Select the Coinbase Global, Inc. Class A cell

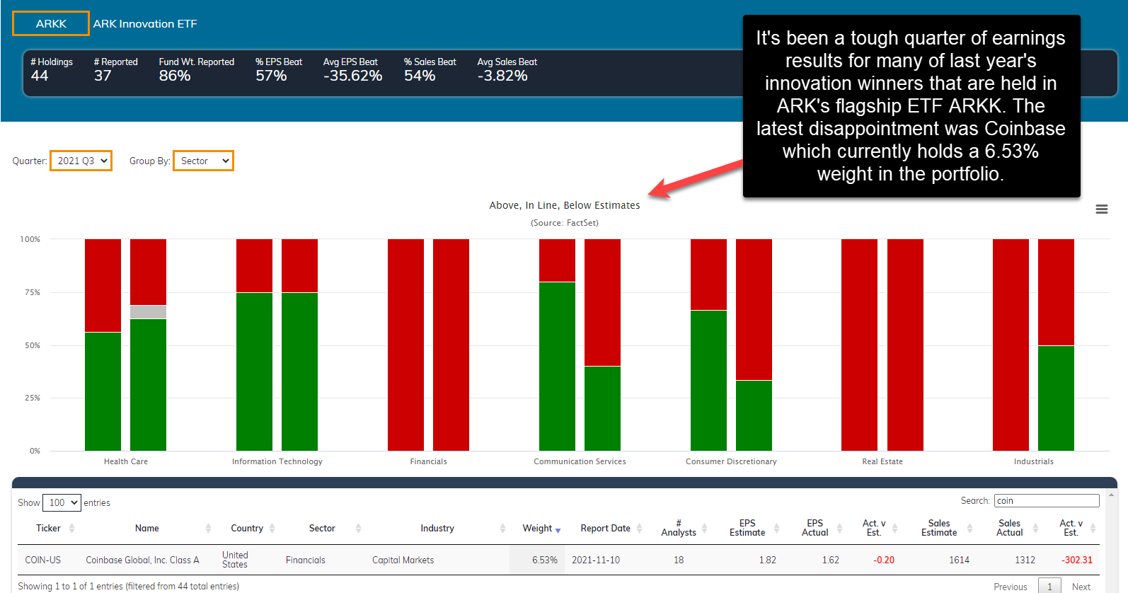click(x=142, y=560)
